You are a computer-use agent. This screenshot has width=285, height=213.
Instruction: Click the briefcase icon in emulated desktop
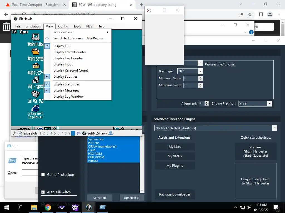pos(36,66)
